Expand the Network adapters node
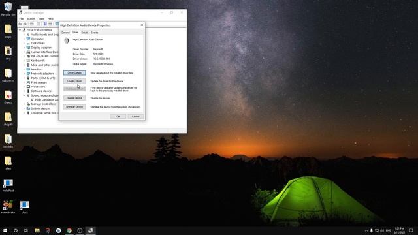Screen dimensions: 418x235 click(x=24, y=74)
